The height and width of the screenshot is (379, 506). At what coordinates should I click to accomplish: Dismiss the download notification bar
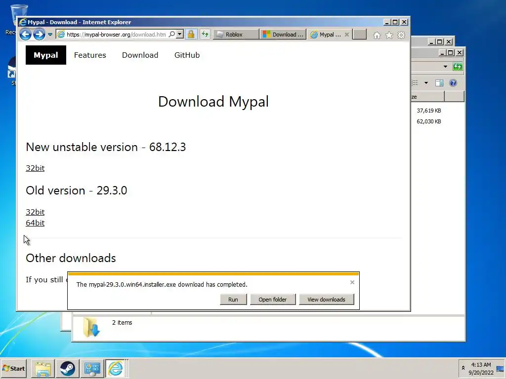352,282
